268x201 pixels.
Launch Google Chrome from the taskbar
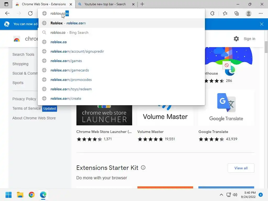tap(32, 195)
